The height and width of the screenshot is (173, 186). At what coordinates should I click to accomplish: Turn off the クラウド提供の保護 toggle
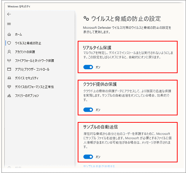coord(88,110)
